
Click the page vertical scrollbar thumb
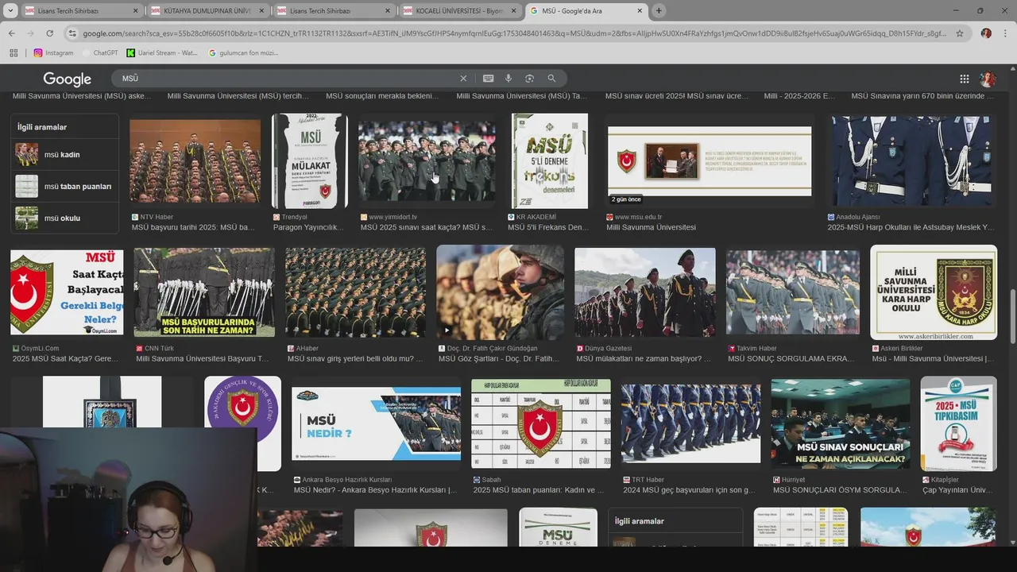pos(1012,316)
